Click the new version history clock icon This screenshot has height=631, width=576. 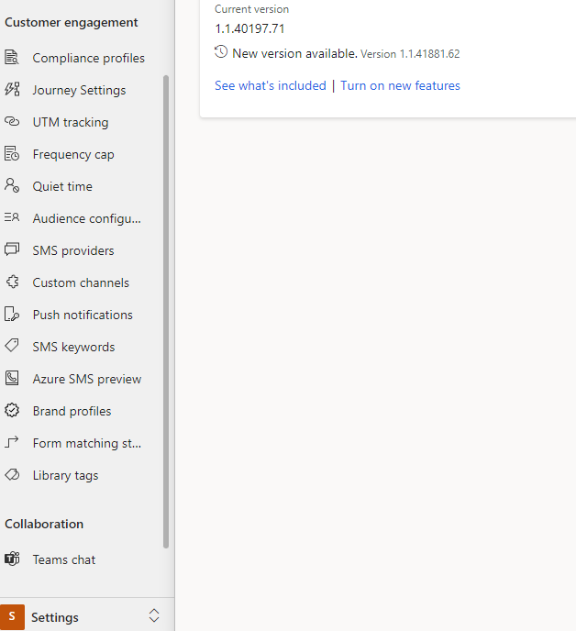[x=221, y=52]
